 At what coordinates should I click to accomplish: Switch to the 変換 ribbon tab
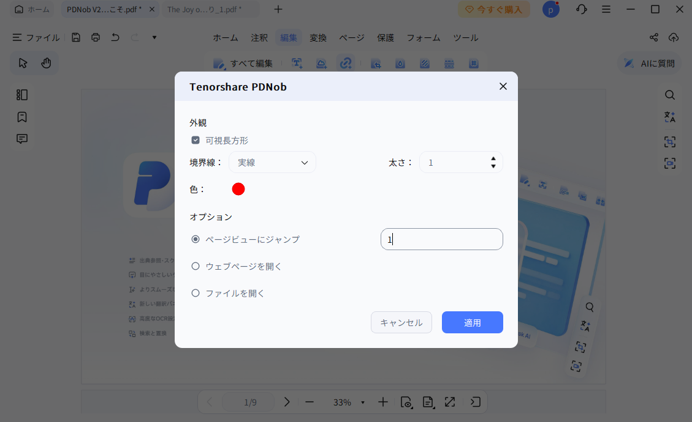[318, 37]
